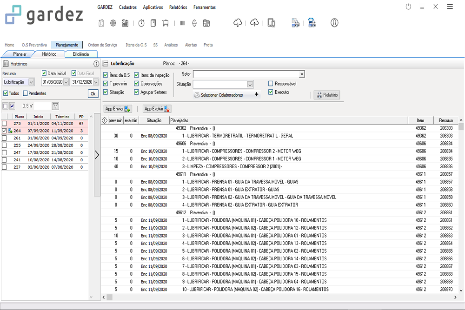The width and height of the screenshot is (465, 310).
Task: Click the calendar with clock toolbar icon
Action: coord(125,23)
